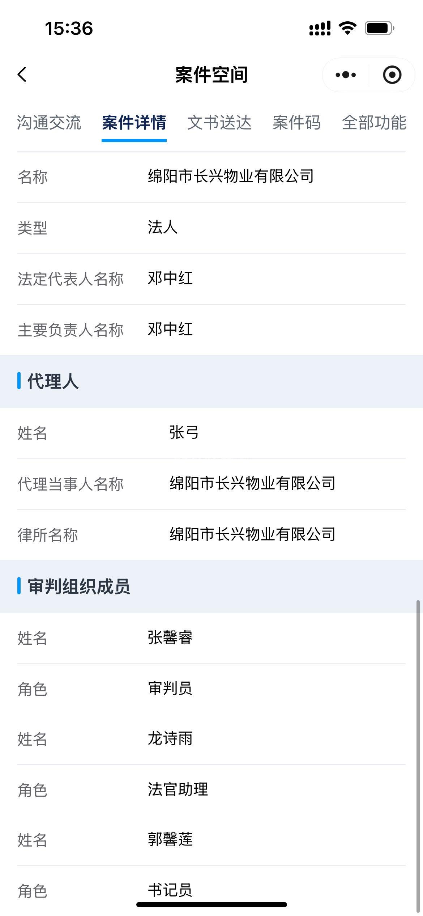Tap the 代理人 section header
The height and width of the screenshot is (916, 423).
tap(53, 381)
